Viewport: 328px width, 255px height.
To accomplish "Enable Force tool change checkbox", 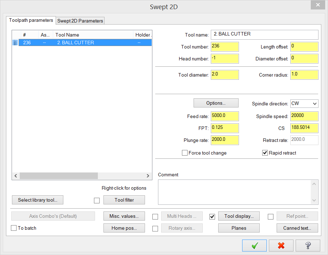I will (184, 153).
